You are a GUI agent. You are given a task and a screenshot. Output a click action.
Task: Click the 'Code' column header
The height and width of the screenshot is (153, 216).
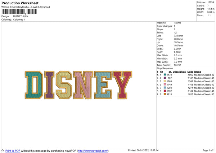(190, 72)
